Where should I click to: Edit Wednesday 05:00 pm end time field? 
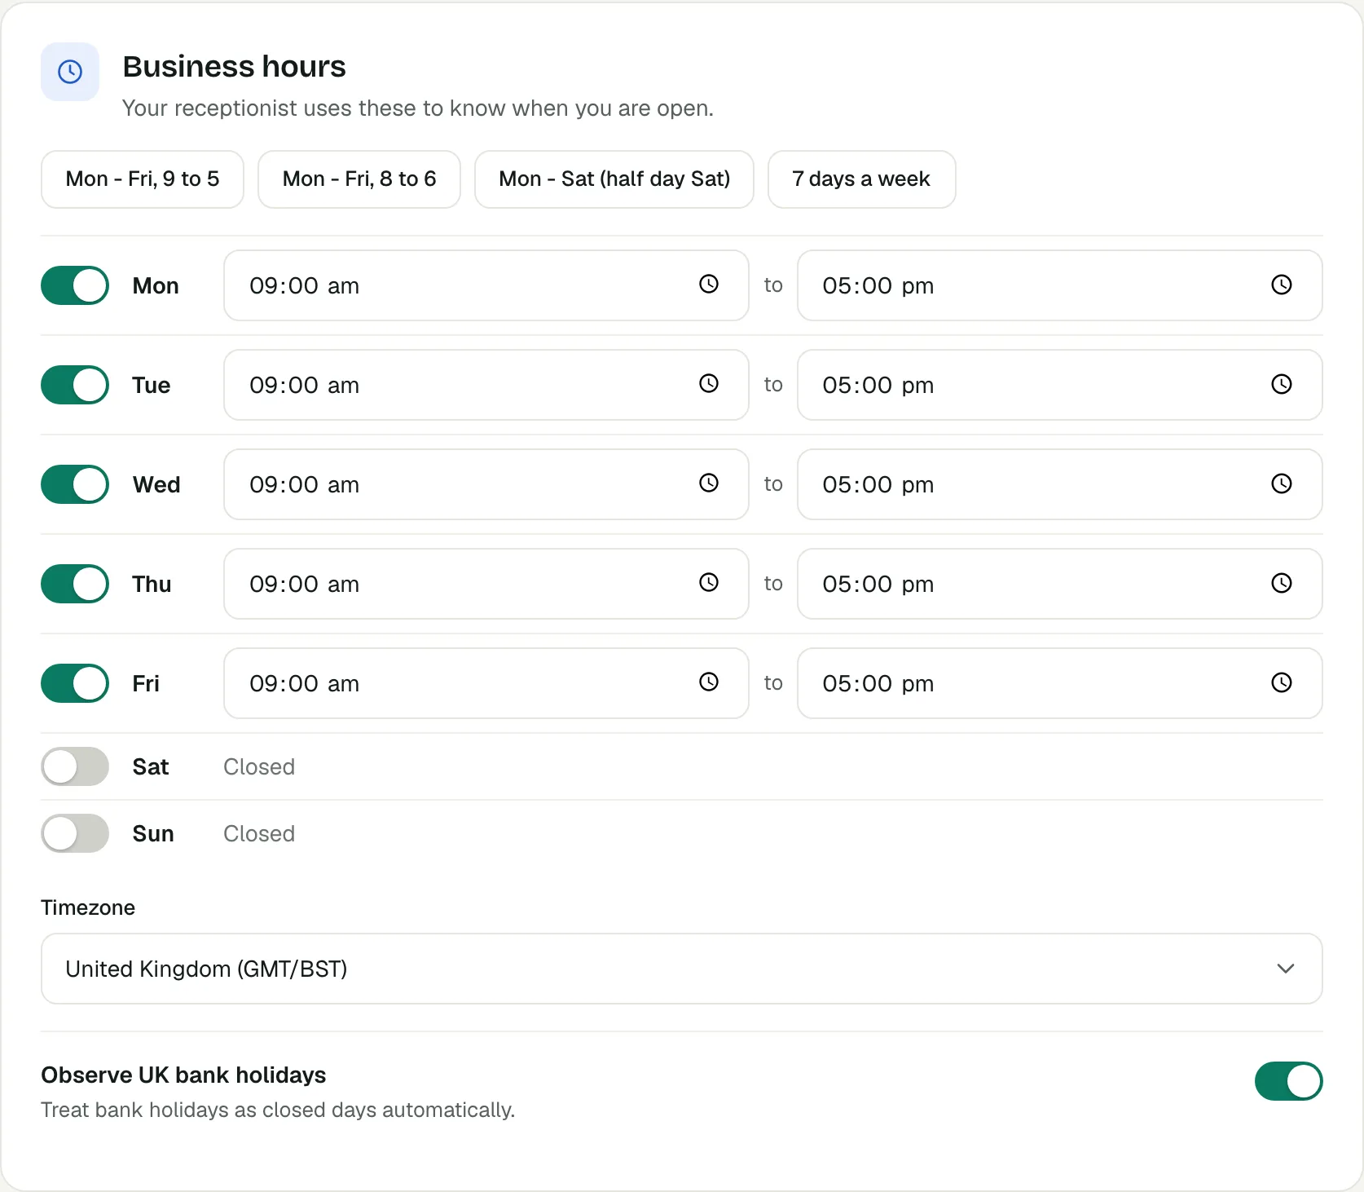1059,484
